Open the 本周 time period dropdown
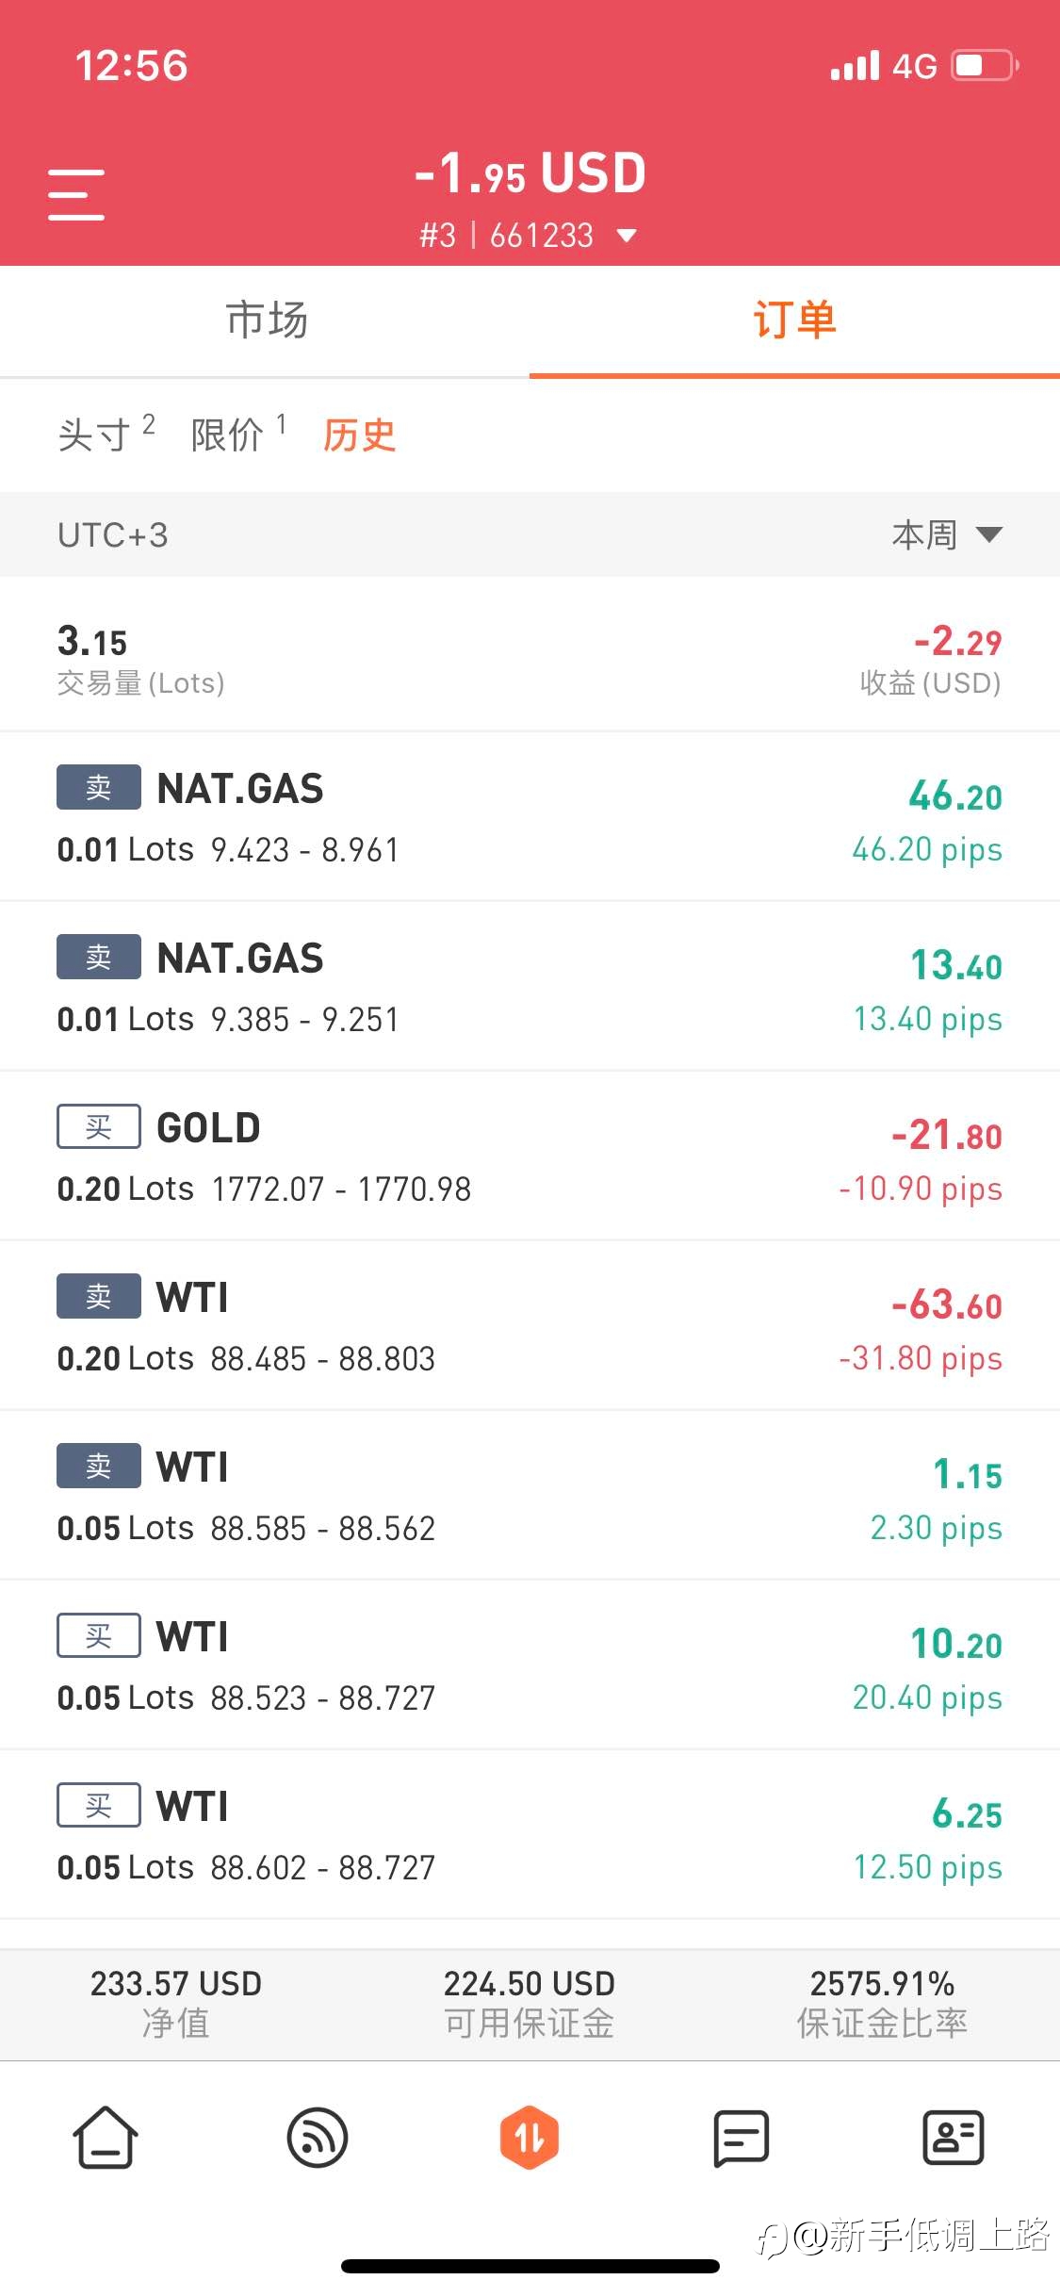Image resolution: width=1060 pixels, height=2296 pixels. tap(946, 534)
